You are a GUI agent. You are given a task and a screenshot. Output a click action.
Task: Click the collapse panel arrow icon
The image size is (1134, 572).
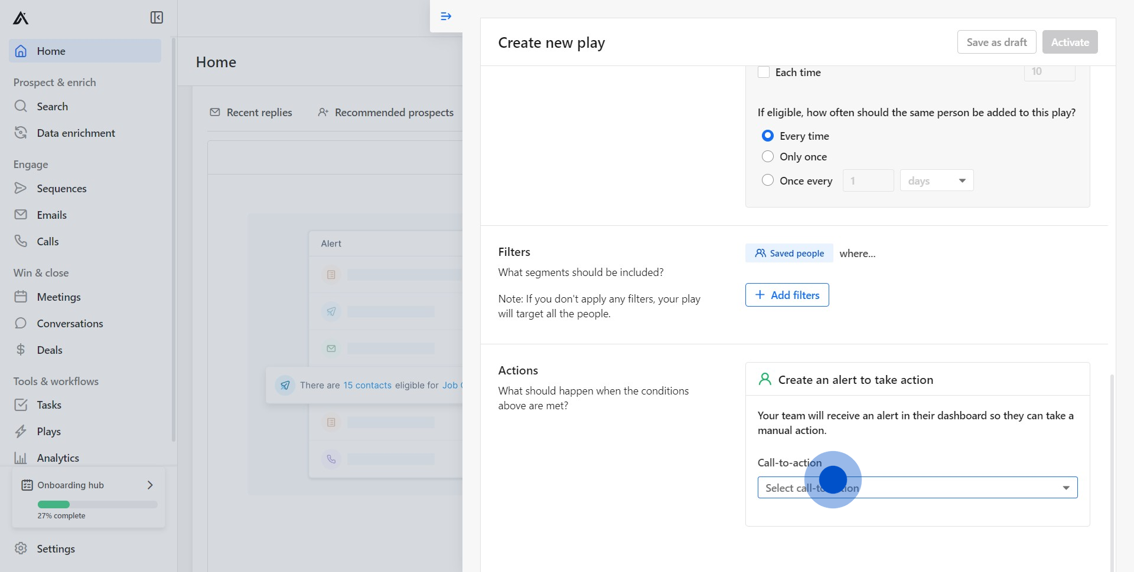click(x=446, y=17)
